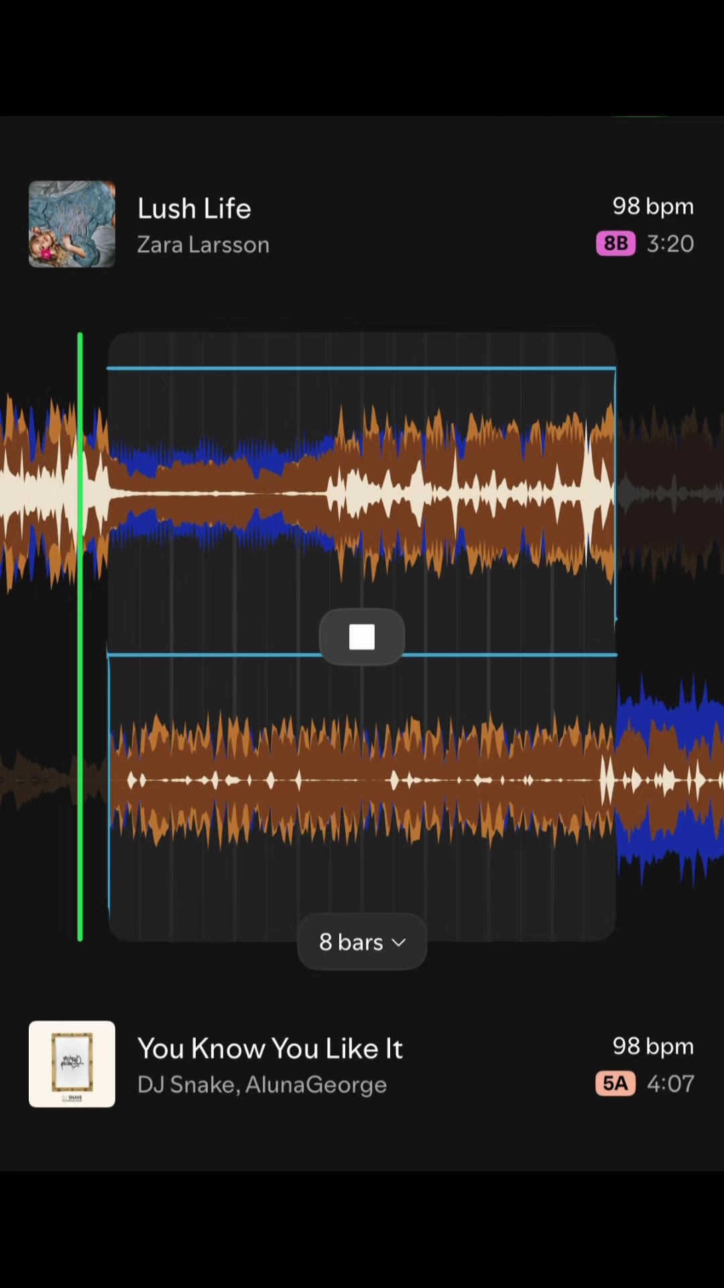Select the 5A key badge

tap(615, 1083)
